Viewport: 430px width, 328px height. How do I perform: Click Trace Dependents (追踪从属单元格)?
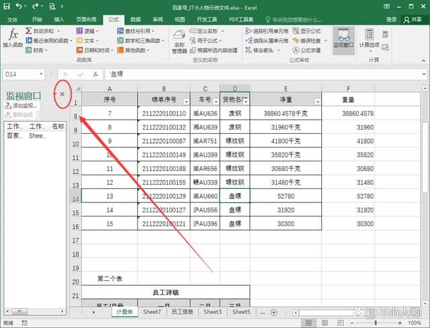[x=267, y=40]
